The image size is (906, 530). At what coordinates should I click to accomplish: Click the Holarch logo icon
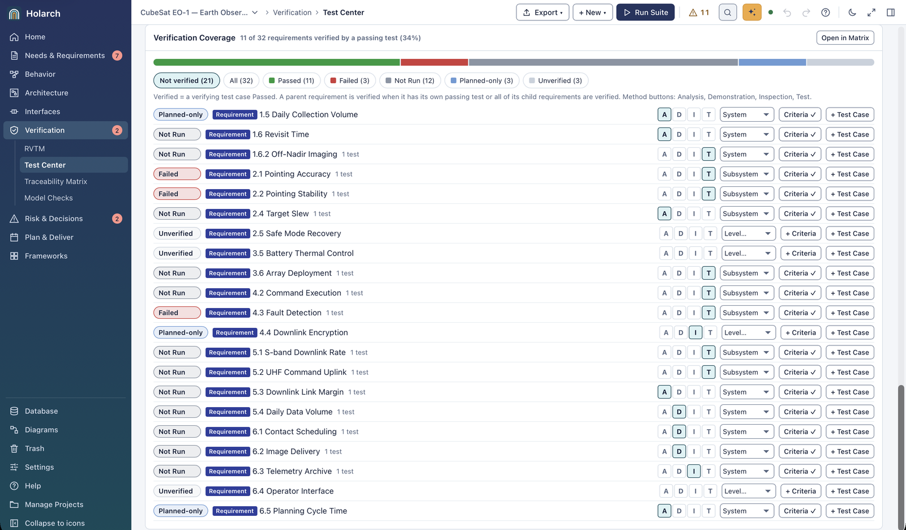tap(14, 14)
